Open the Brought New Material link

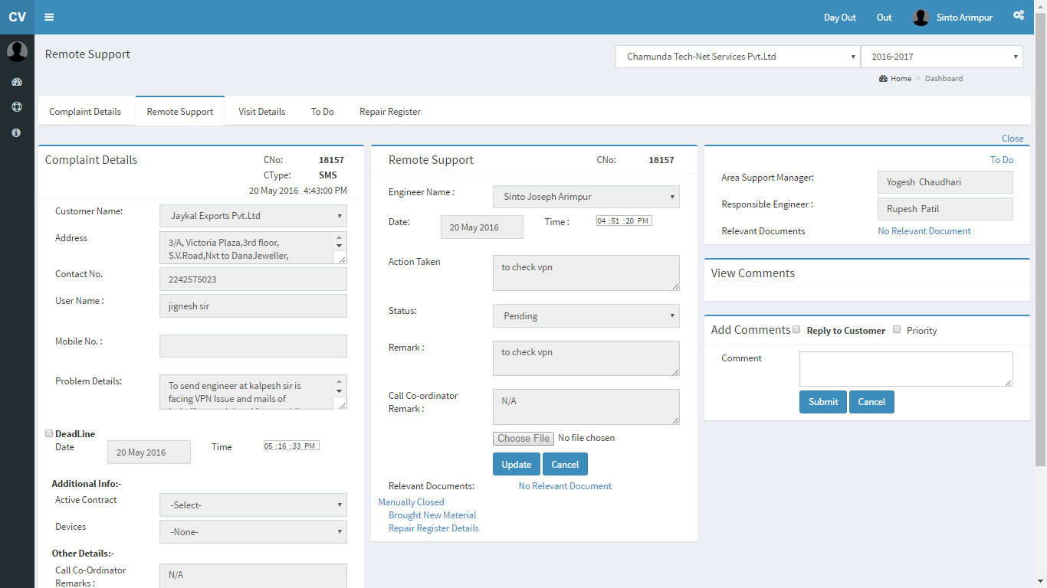click(x=432, y=515)
